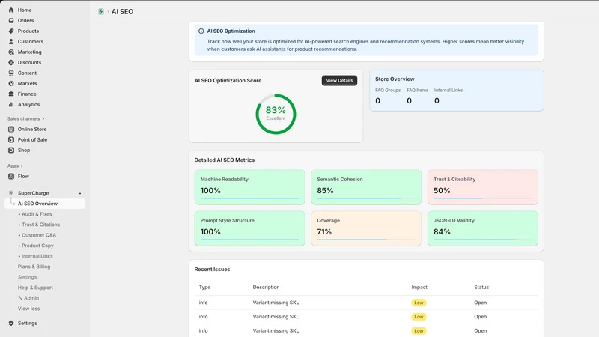This screenshot has width=599, height=337.
Task: Click the Discounts badge icon
Action: tap(11, 62)
